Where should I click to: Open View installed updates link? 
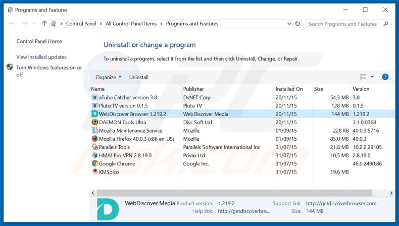click(41, 57)
